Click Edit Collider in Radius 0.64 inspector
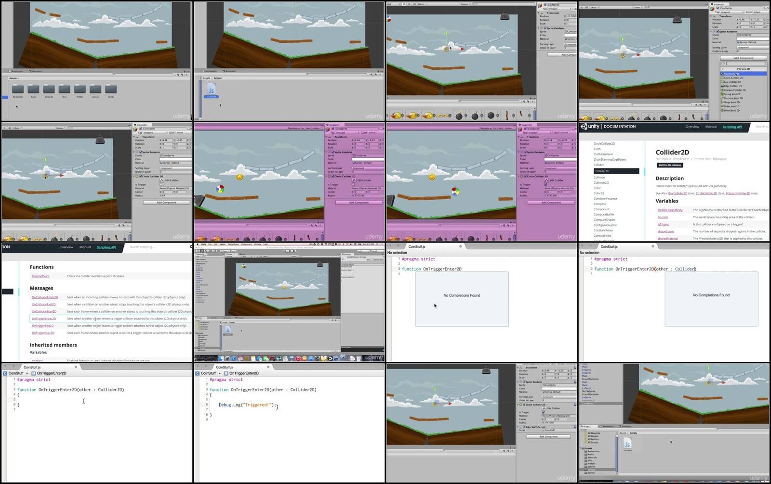 (162, 180)
